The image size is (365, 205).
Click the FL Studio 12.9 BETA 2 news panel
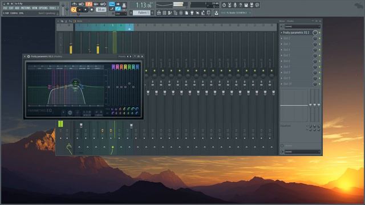click(236, 13)
